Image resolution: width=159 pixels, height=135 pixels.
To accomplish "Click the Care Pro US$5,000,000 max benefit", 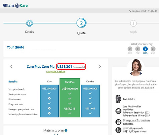I will coord(90,88).
